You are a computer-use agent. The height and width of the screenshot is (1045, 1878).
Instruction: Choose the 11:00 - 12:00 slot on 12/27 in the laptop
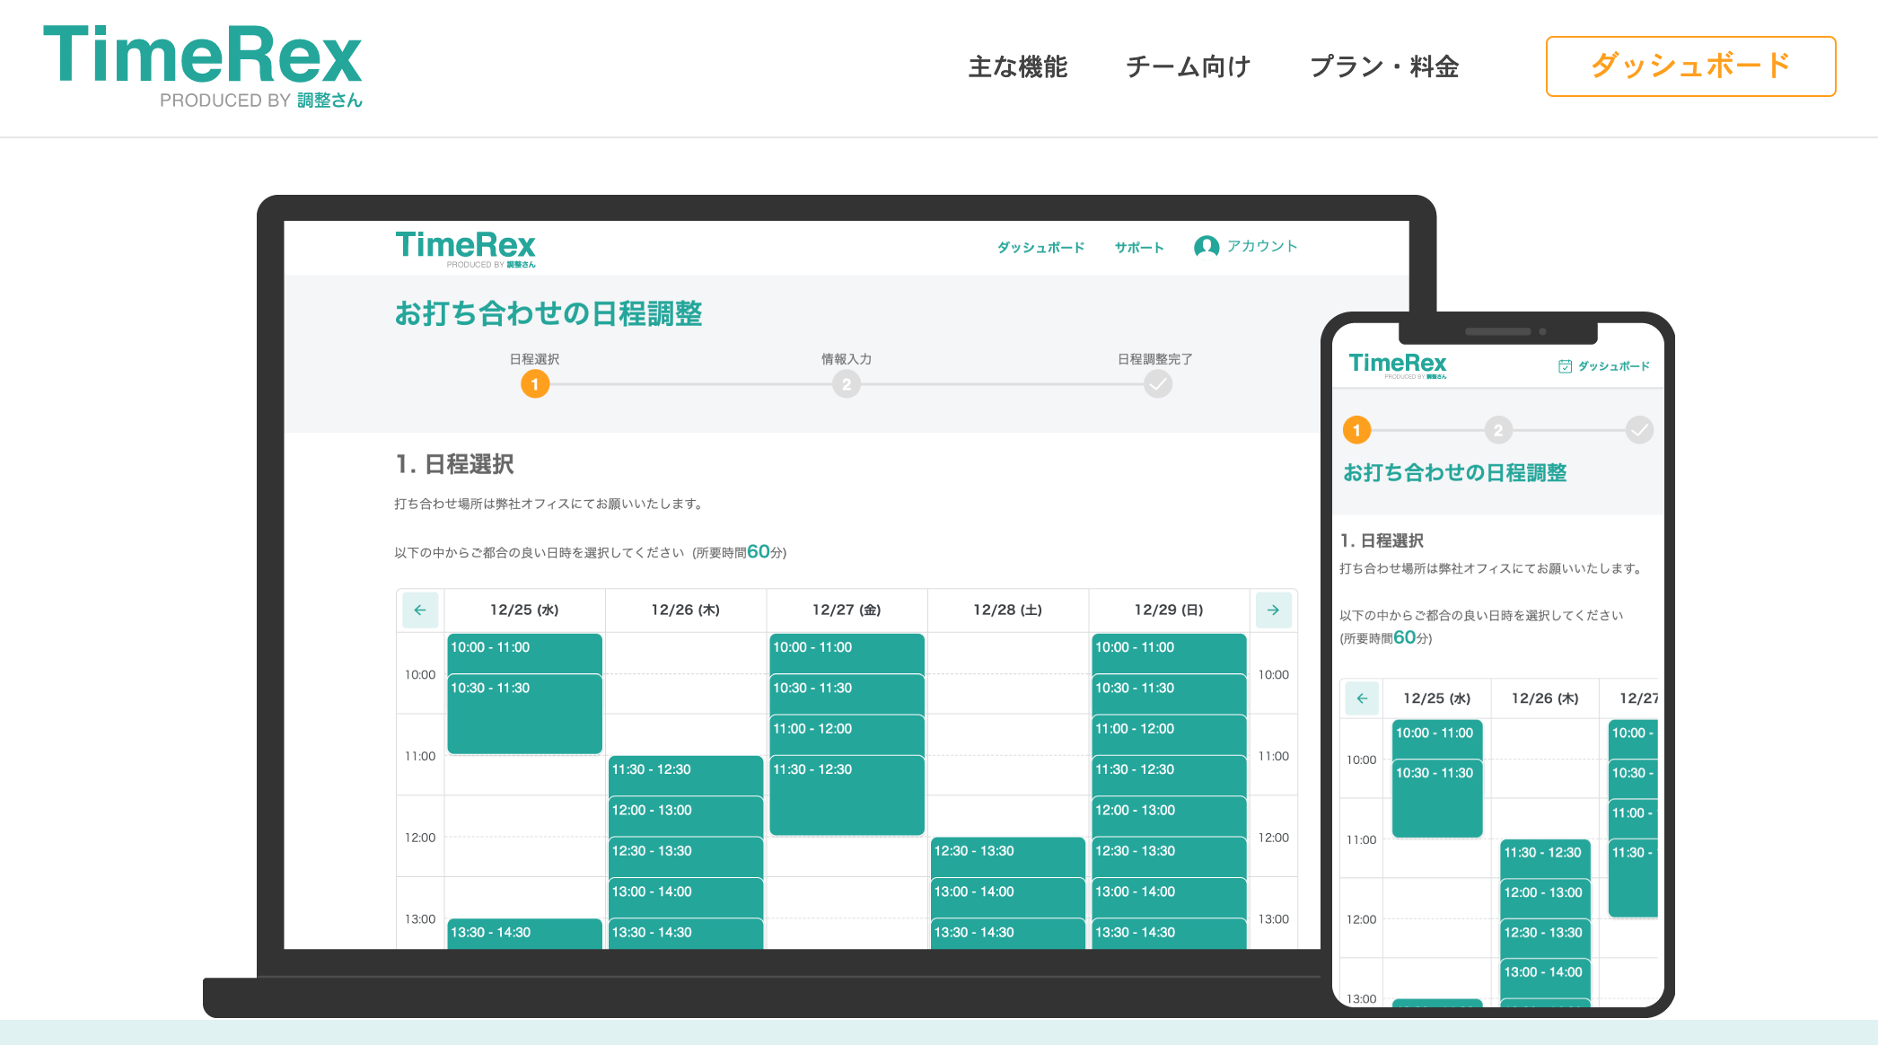coord(847,734)
